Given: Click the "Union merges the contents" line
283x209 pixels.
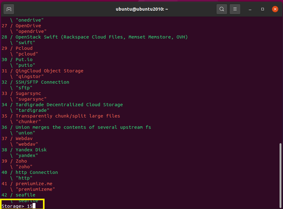Looking at the screenshot, I should click(x=83, y=127).
